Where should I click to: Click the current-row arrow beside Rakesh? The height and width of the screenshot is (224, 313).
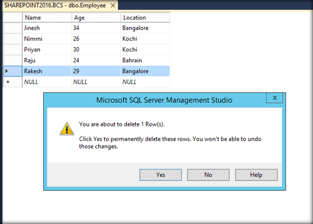tap(6, 71)
